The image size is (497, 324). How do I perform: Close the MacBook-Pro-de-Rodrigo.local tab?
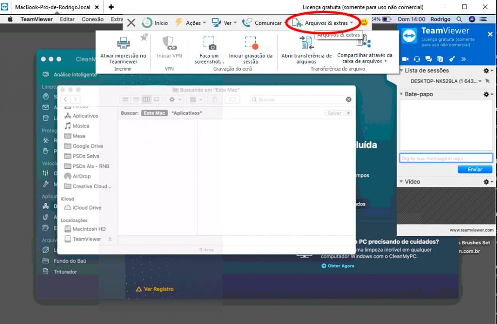tap(97, 7)
